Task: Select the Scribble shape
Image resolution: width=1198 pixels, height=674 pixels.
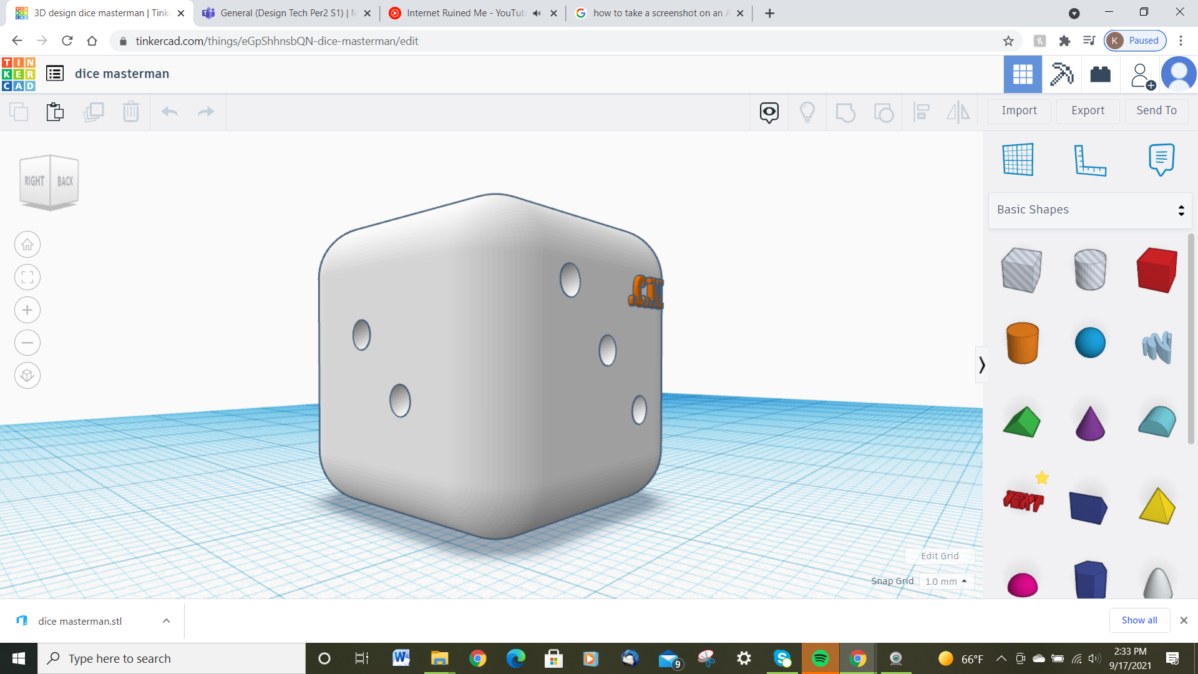Action: pos(1157,346)
